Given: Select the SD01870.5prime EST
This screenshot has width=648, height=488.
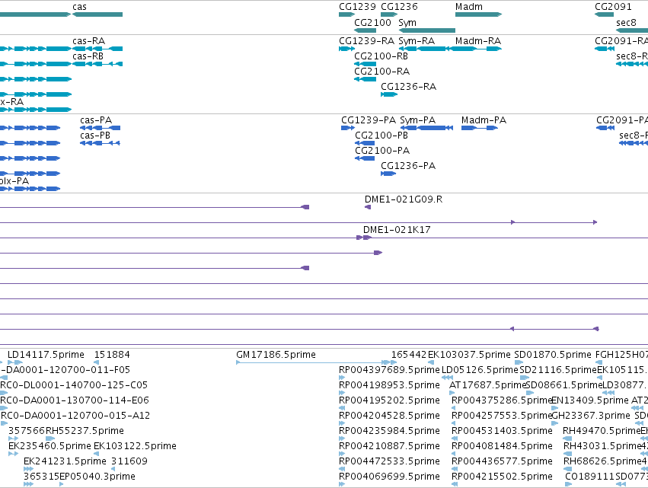Looking at the screenshot, I should 519,362.
